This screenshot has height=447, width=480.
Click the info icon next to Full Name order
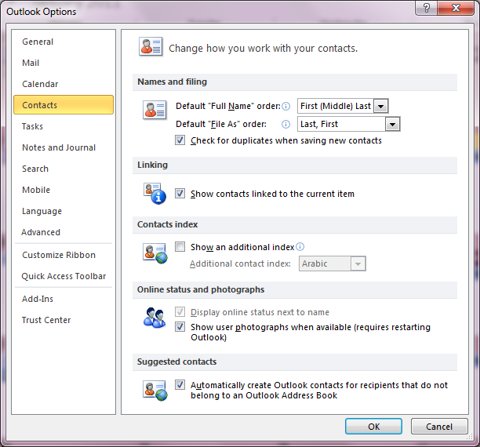[286, 106]
